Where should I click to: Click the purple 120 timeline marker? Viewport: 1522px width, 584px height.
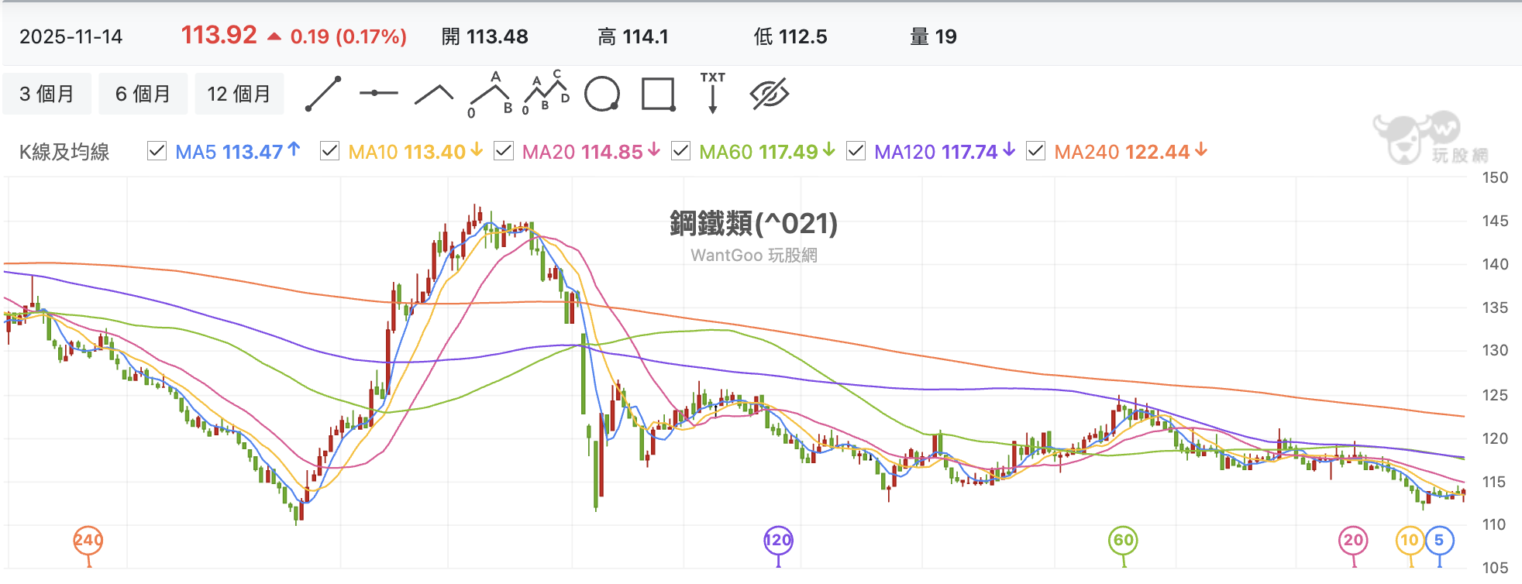(778, 541)
